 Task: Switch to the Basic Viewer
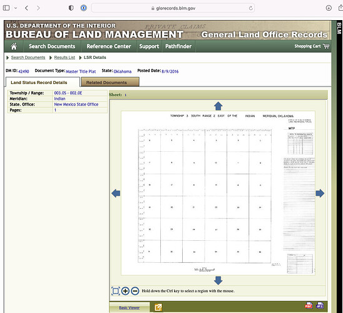coord(130,307)
